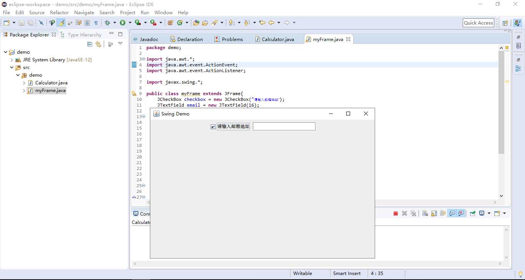Expand the Calculator.java tree node
This screenshot has height=280, width=525.
pos(24,83)
